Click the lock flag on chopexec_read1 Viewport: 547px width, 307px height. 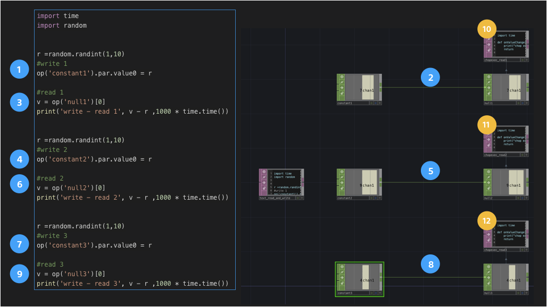[x=487, y=49]
